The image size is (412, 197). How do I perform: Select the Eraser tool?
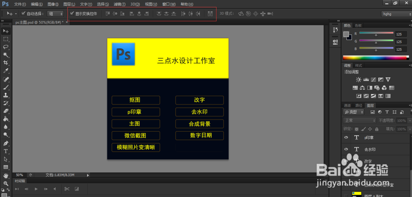pyautogui.click(x=5, y=111)
